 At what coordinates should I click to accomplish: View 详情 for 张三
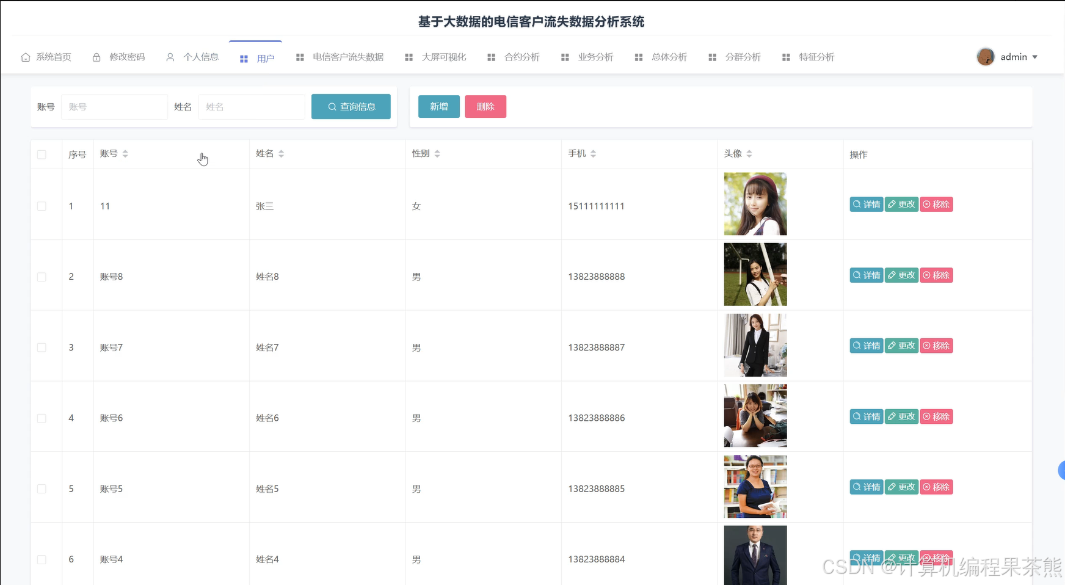(x=867, y=205)
